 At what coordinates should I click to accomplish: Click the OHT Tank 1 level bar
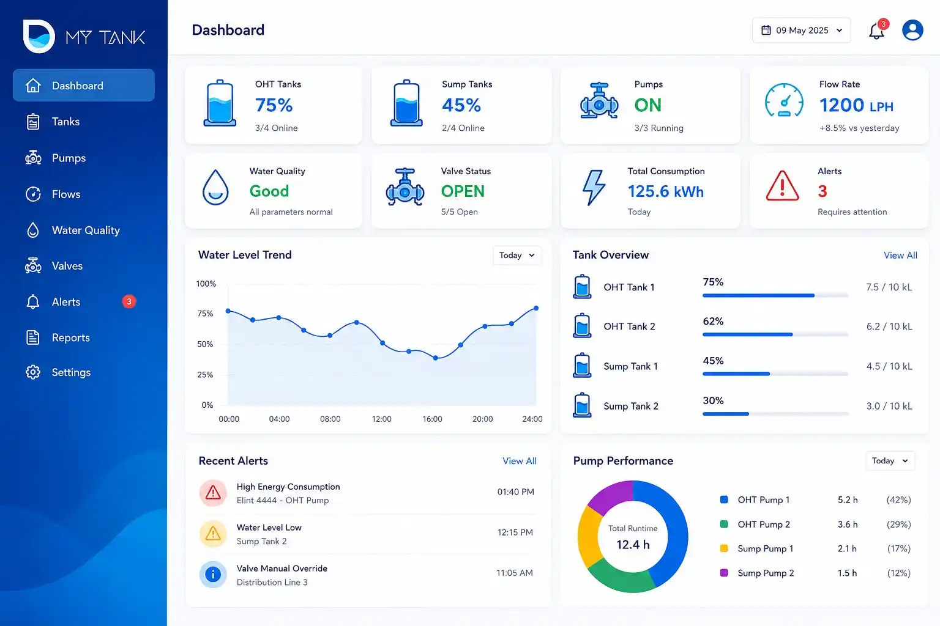(775, 295)
